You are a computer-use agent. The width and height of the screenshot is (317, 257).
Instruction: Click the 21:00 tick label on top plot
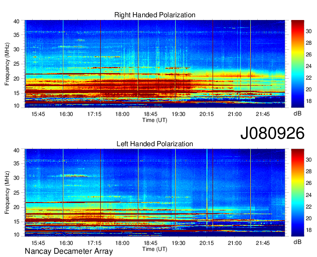click(x=234, y=114)
